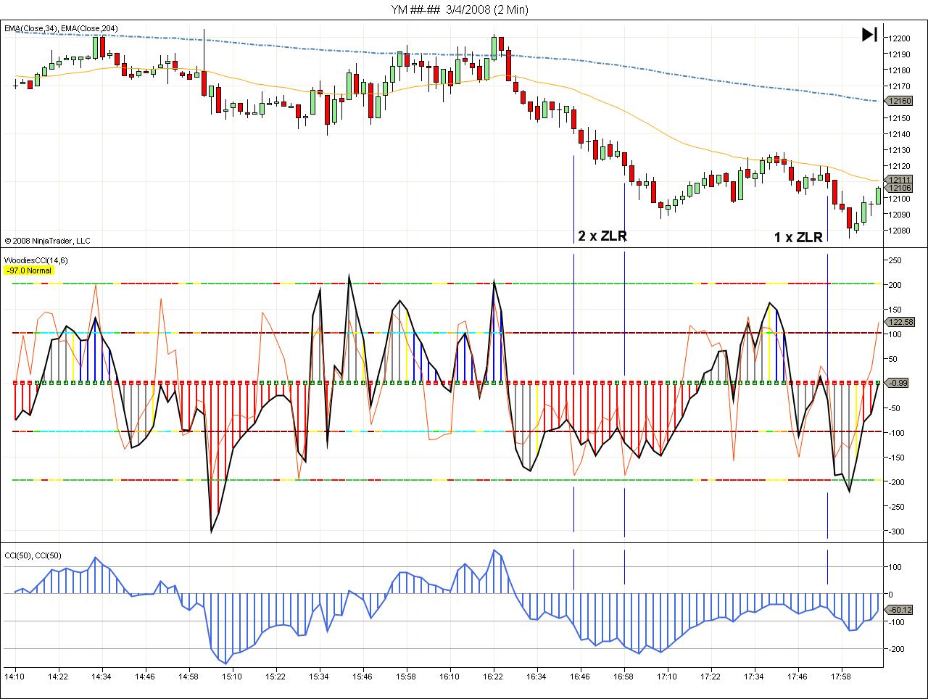Screen dimensions: 928x699
Task: Click the -300 level on WoodiesCCI axis
Action: (898, 532)
